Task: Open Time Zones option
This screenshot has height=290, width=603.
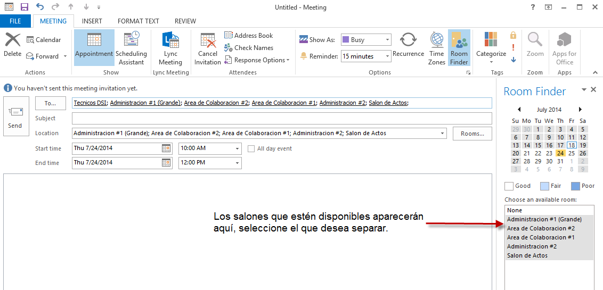Action: point(436,47)
